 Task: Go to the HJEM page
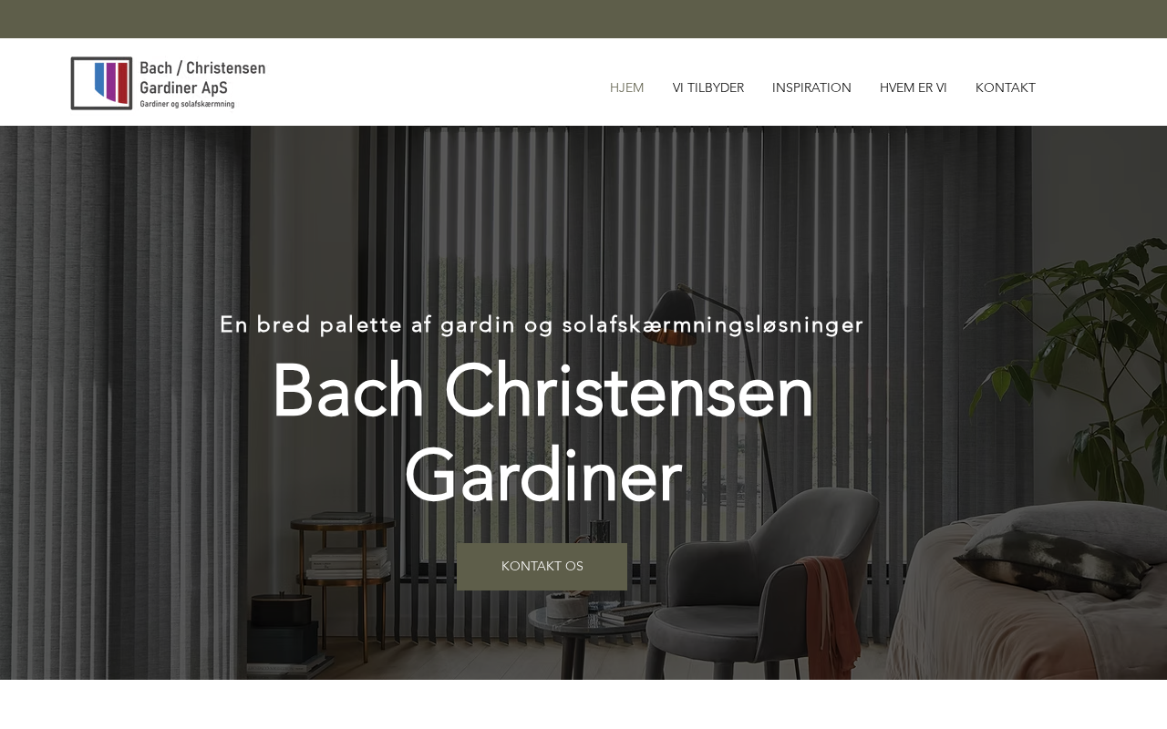627,87
